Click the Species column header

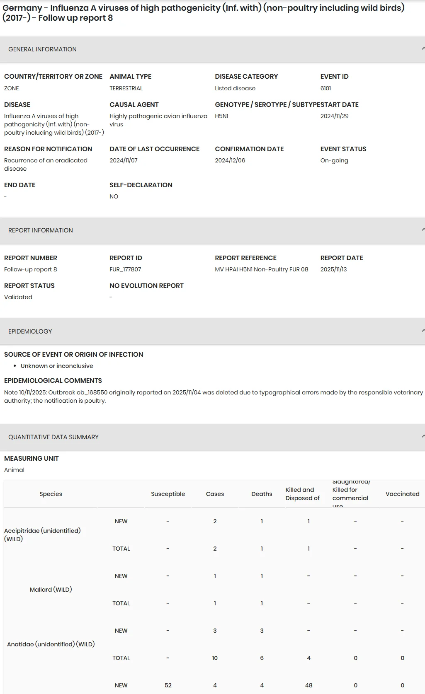tap(51, 494)
